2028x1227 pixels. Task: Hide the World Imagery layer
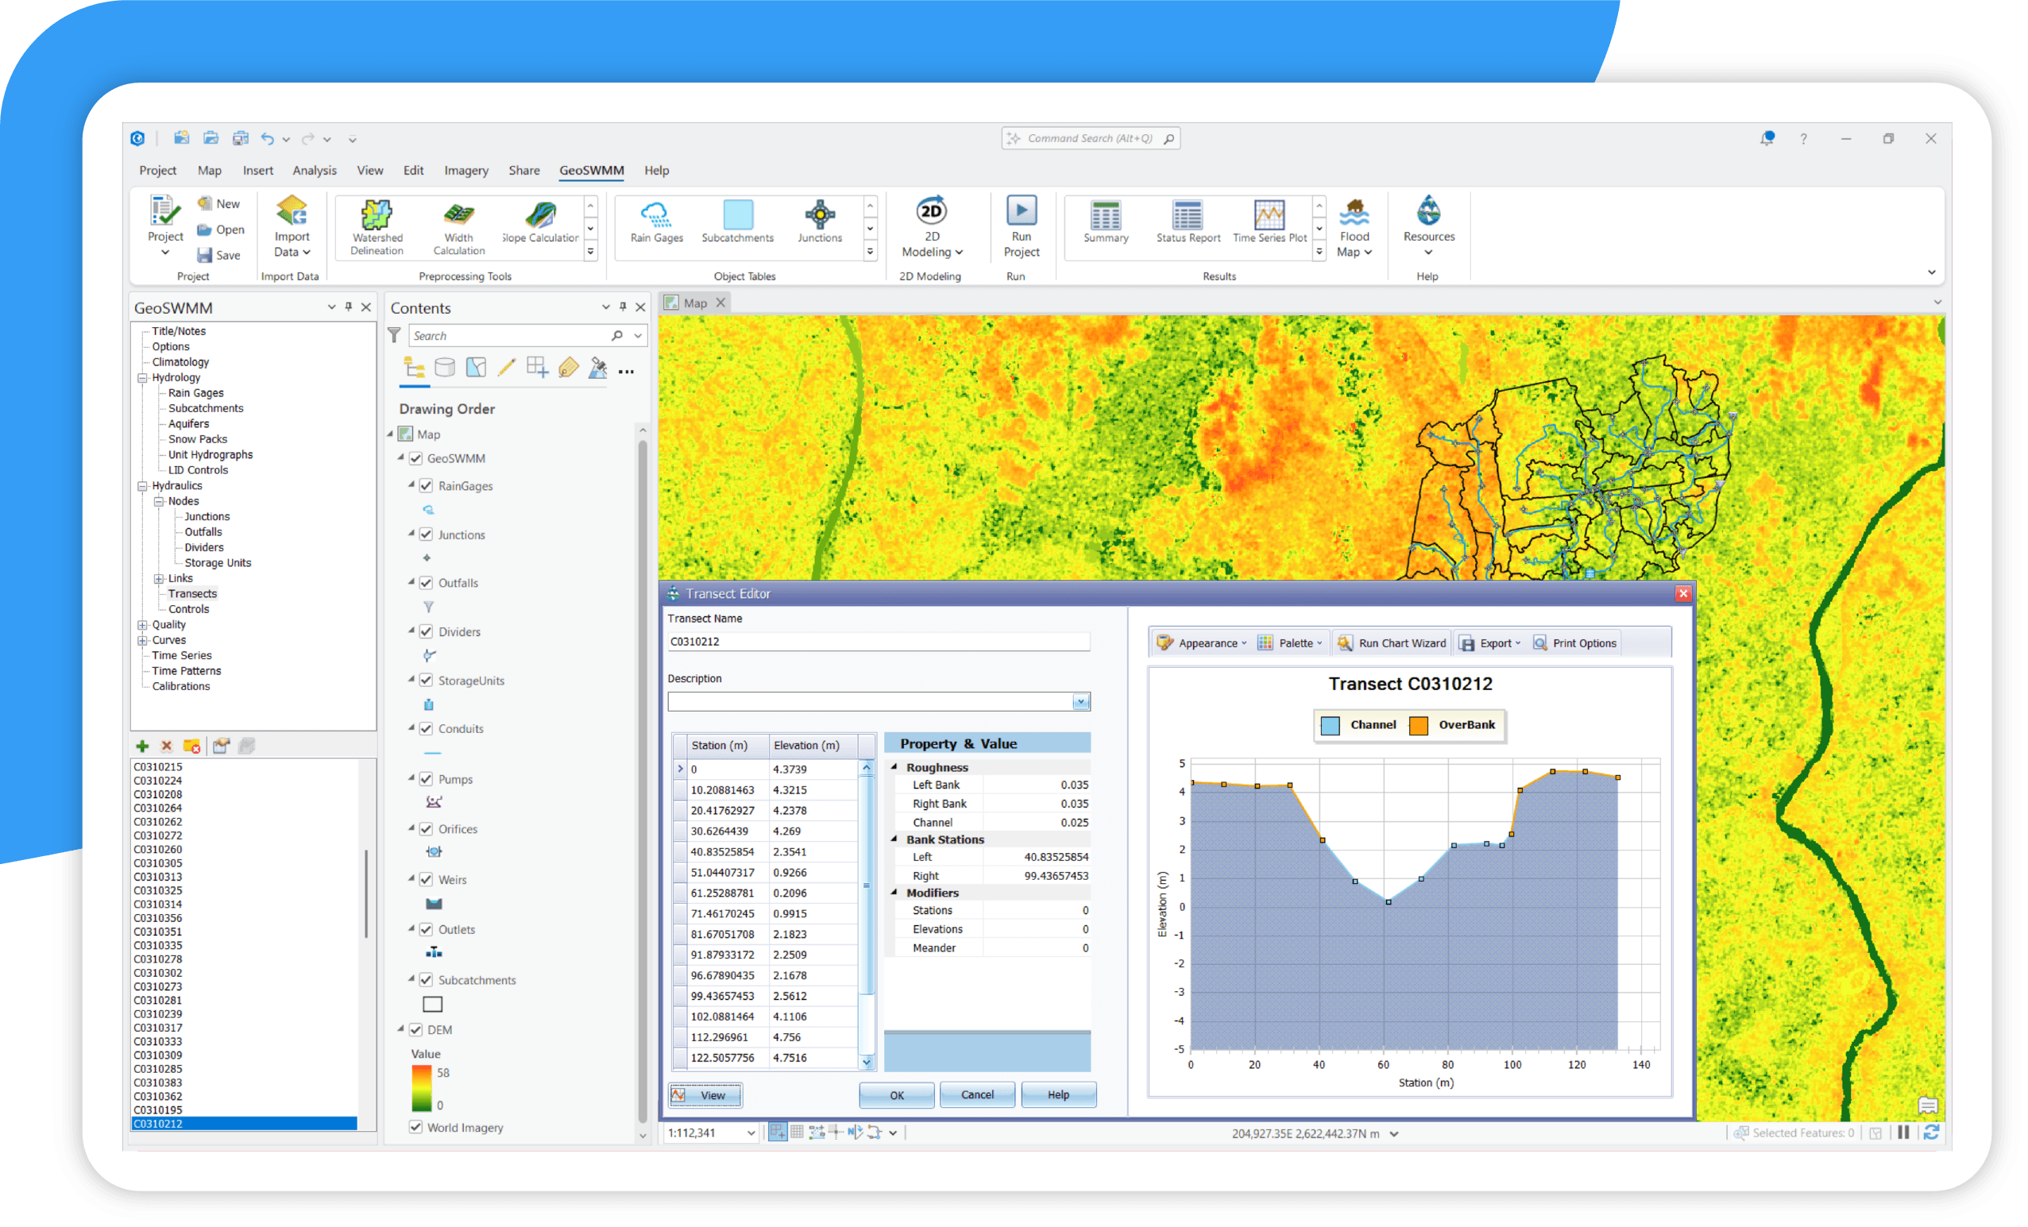(x=415, y=1127)
